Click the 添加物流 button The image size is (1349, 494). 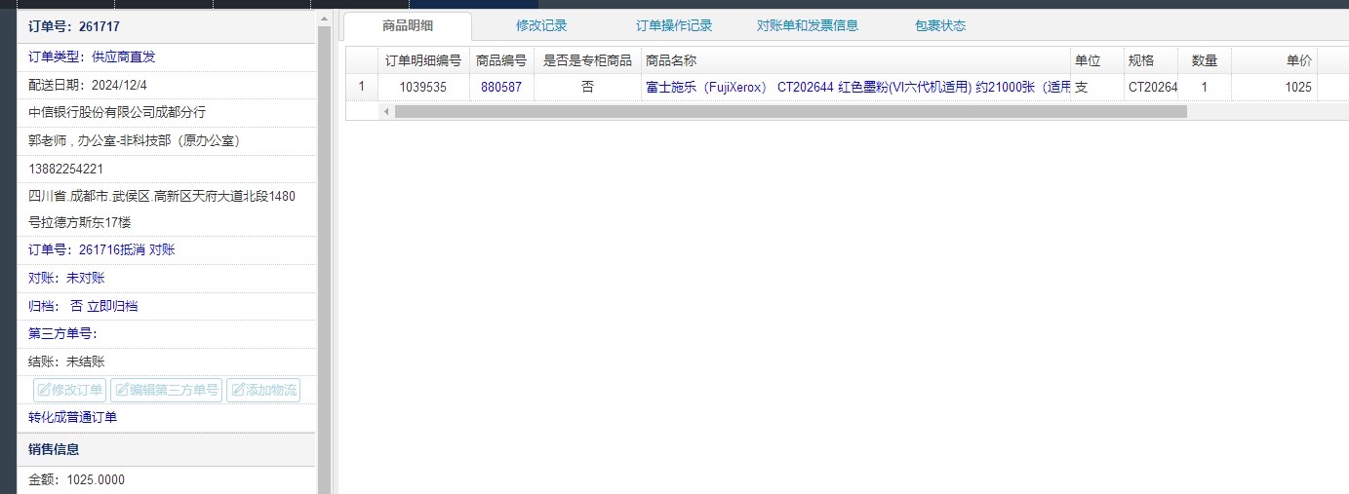coord(263,390)
